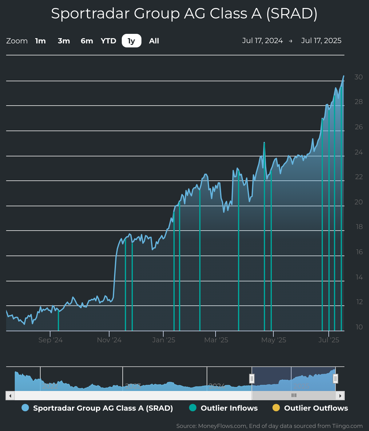The width and height of the screenshot is (369, 431).
Task: Click the Mar '25 axis label
Action: [216, 340]
